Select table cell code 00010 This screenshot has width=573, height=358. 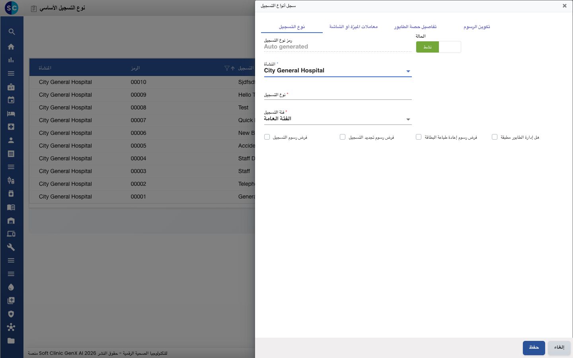coord(138,82)
